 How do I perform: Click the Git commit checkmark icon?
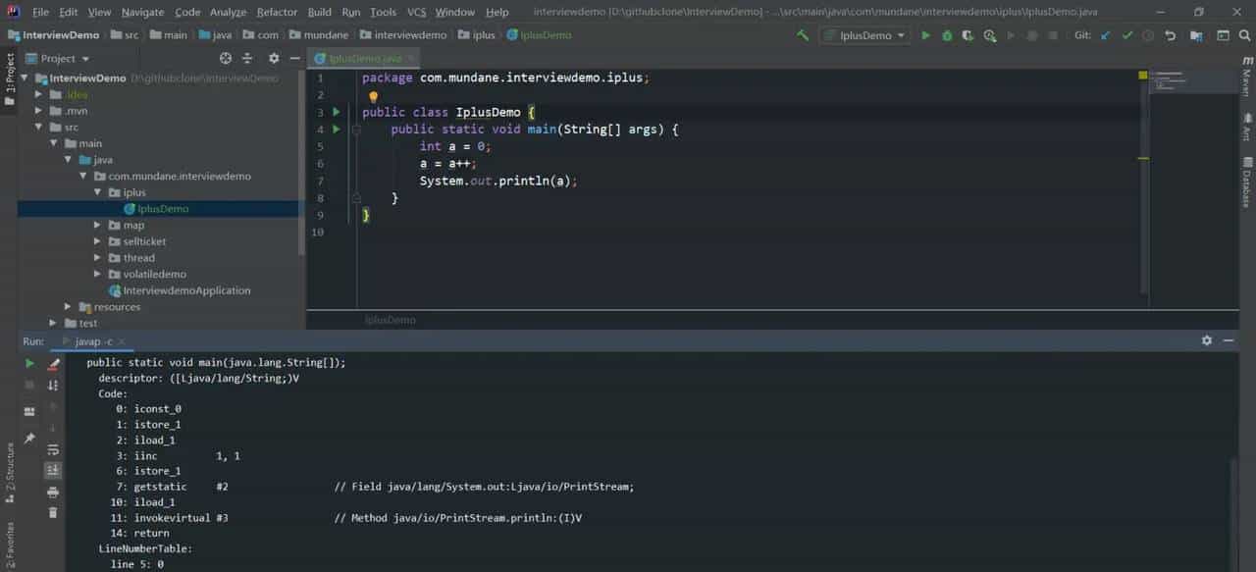(1127, 35)
